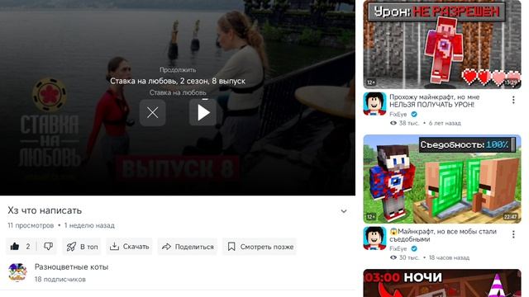Share the video via Поделиться
529x297 pixels.
(x=188, y=247)
